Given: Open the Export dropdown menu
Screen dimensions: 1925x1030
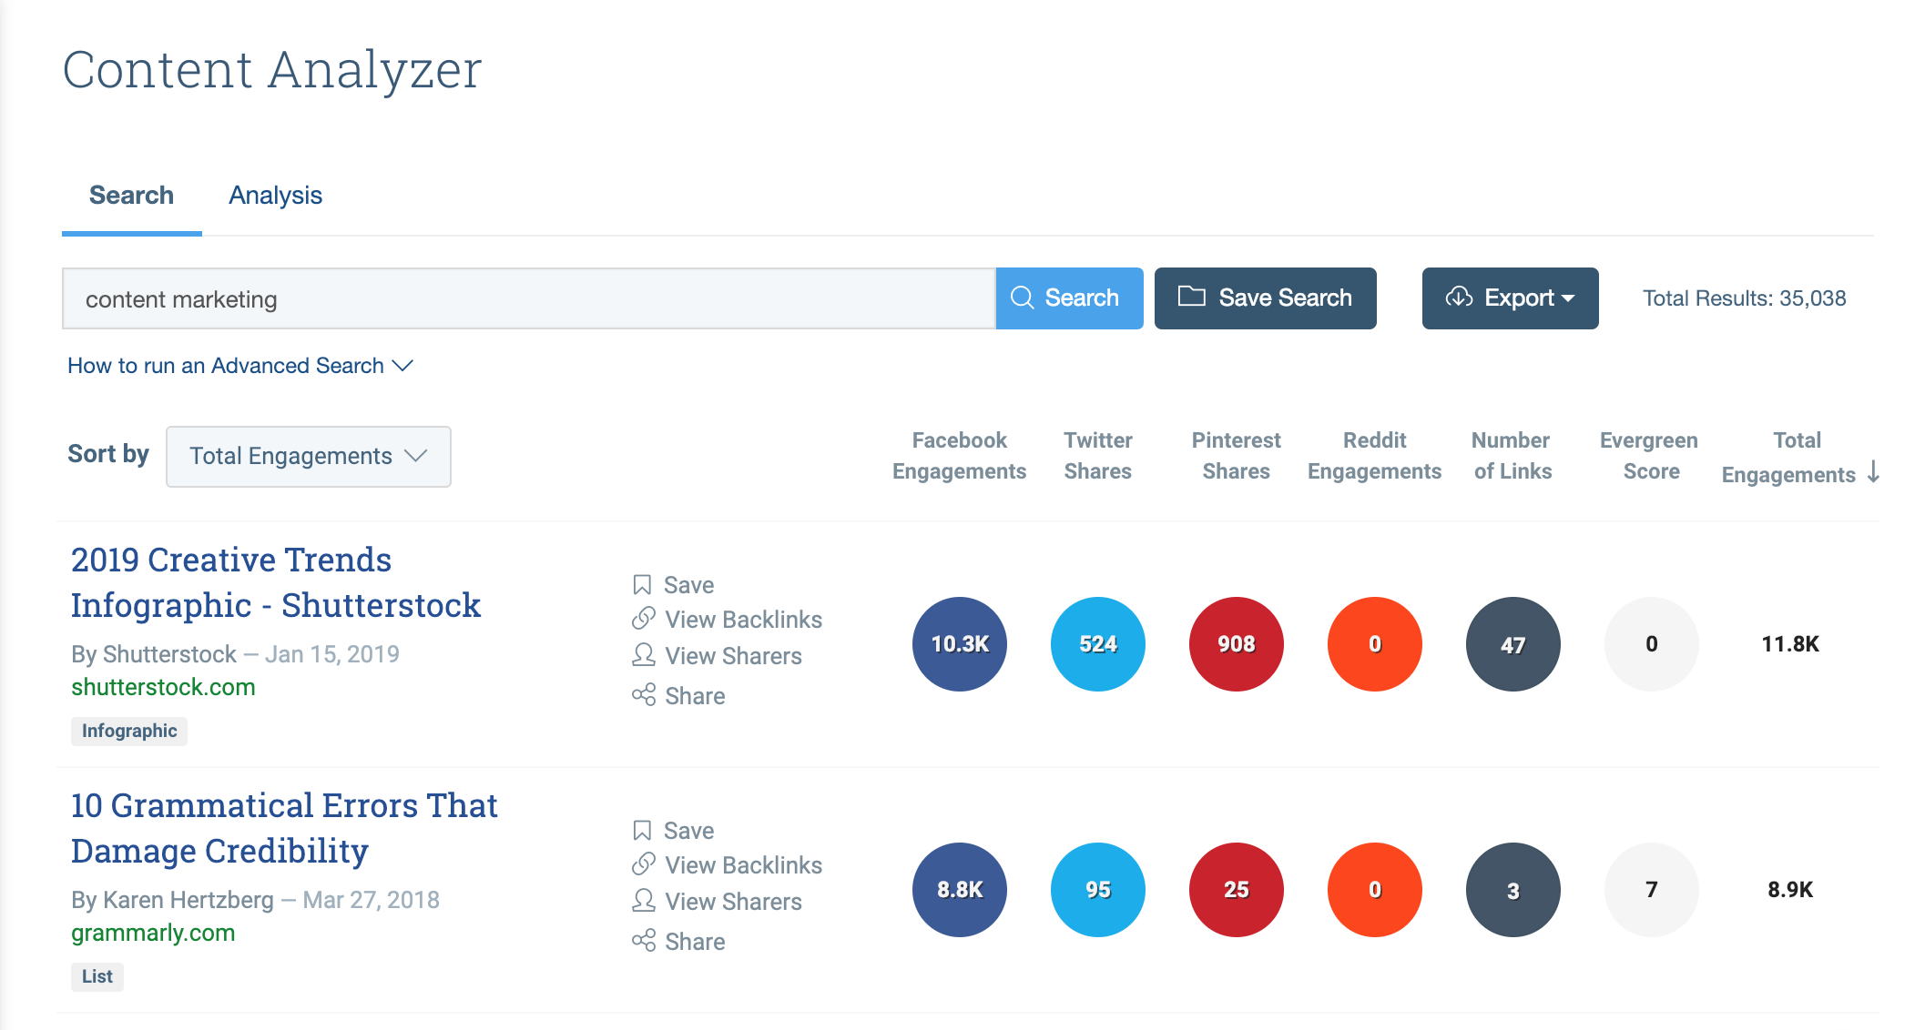Looking at the screenshot, I should point(1510,298).
